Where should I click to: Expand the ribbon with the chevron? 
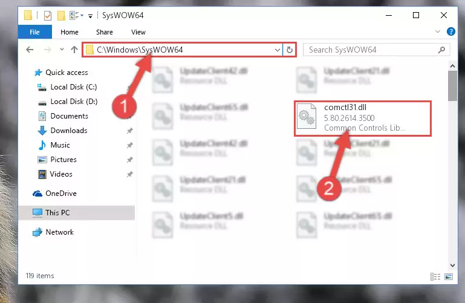click(x=437, y=31)
